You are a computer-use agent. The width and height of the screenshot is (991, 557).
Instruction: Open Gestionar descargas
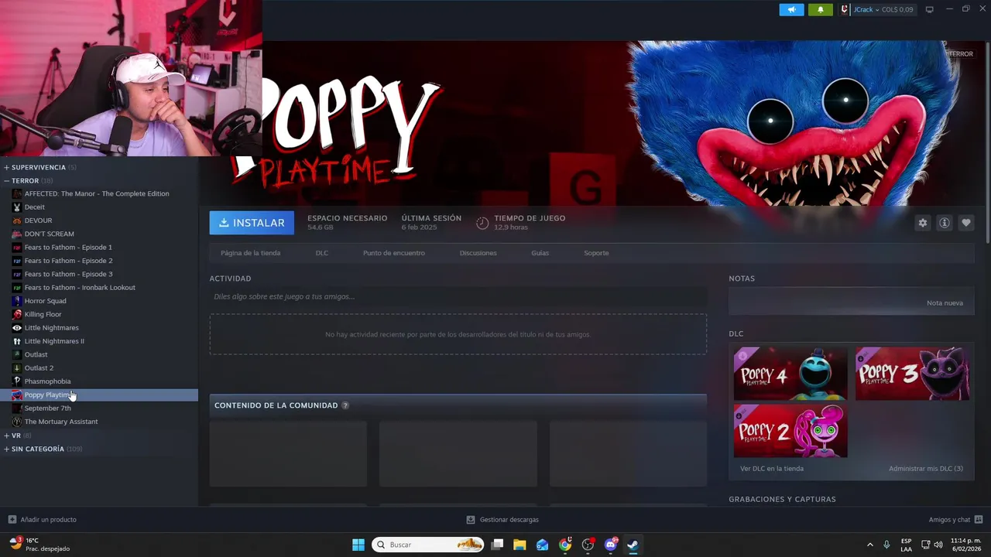pyautogui.click(x=502, y=520)
